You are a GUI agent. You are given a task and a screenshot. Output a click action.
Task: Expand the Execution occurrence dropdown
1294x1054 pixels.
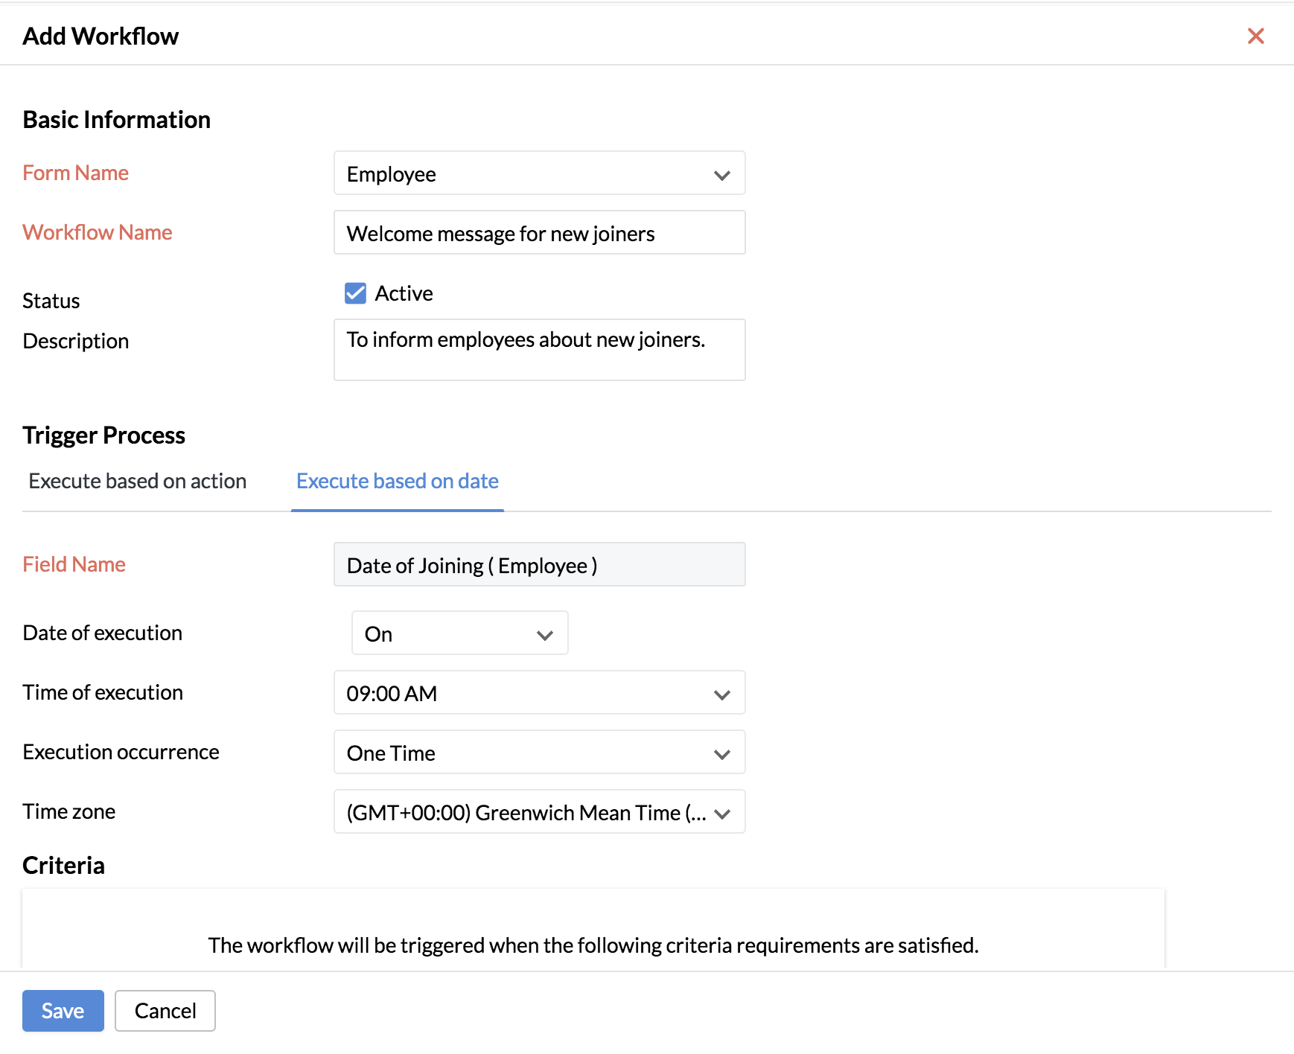coord(539,752)
